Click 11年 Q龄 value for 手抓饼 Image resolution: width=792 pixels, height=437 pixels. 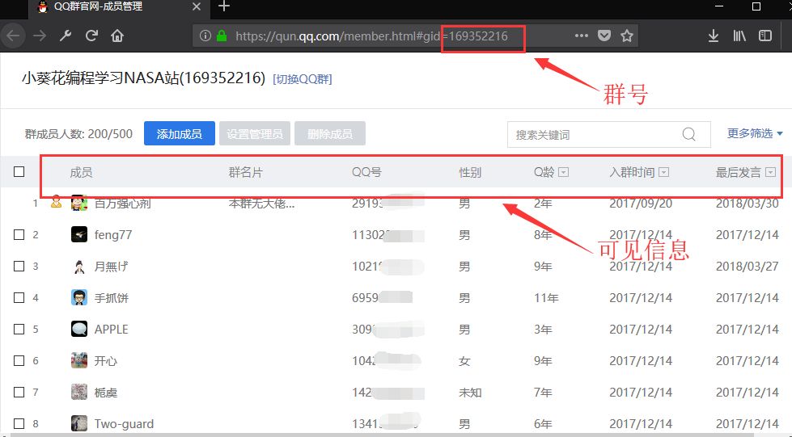tap(547, 298)
